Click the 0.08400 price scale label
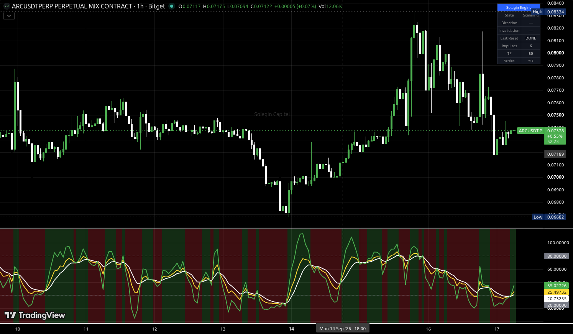Screen dimensions: 573x334 [555, 3]
